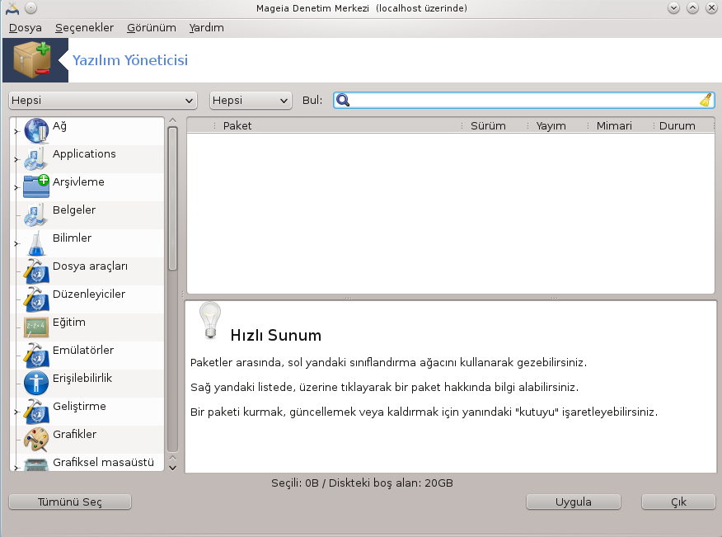The width and height of the screenshot is (722, 537).
Task: Click the Uygula button
Action: 574,502
